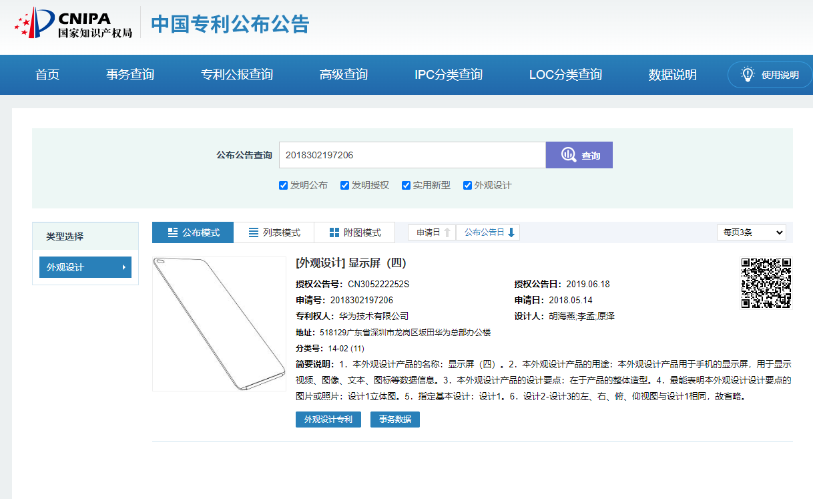Open 专利公报查询 in navigation bar
The height and width of the screenshot is (499, 813).
coord(237,75)
